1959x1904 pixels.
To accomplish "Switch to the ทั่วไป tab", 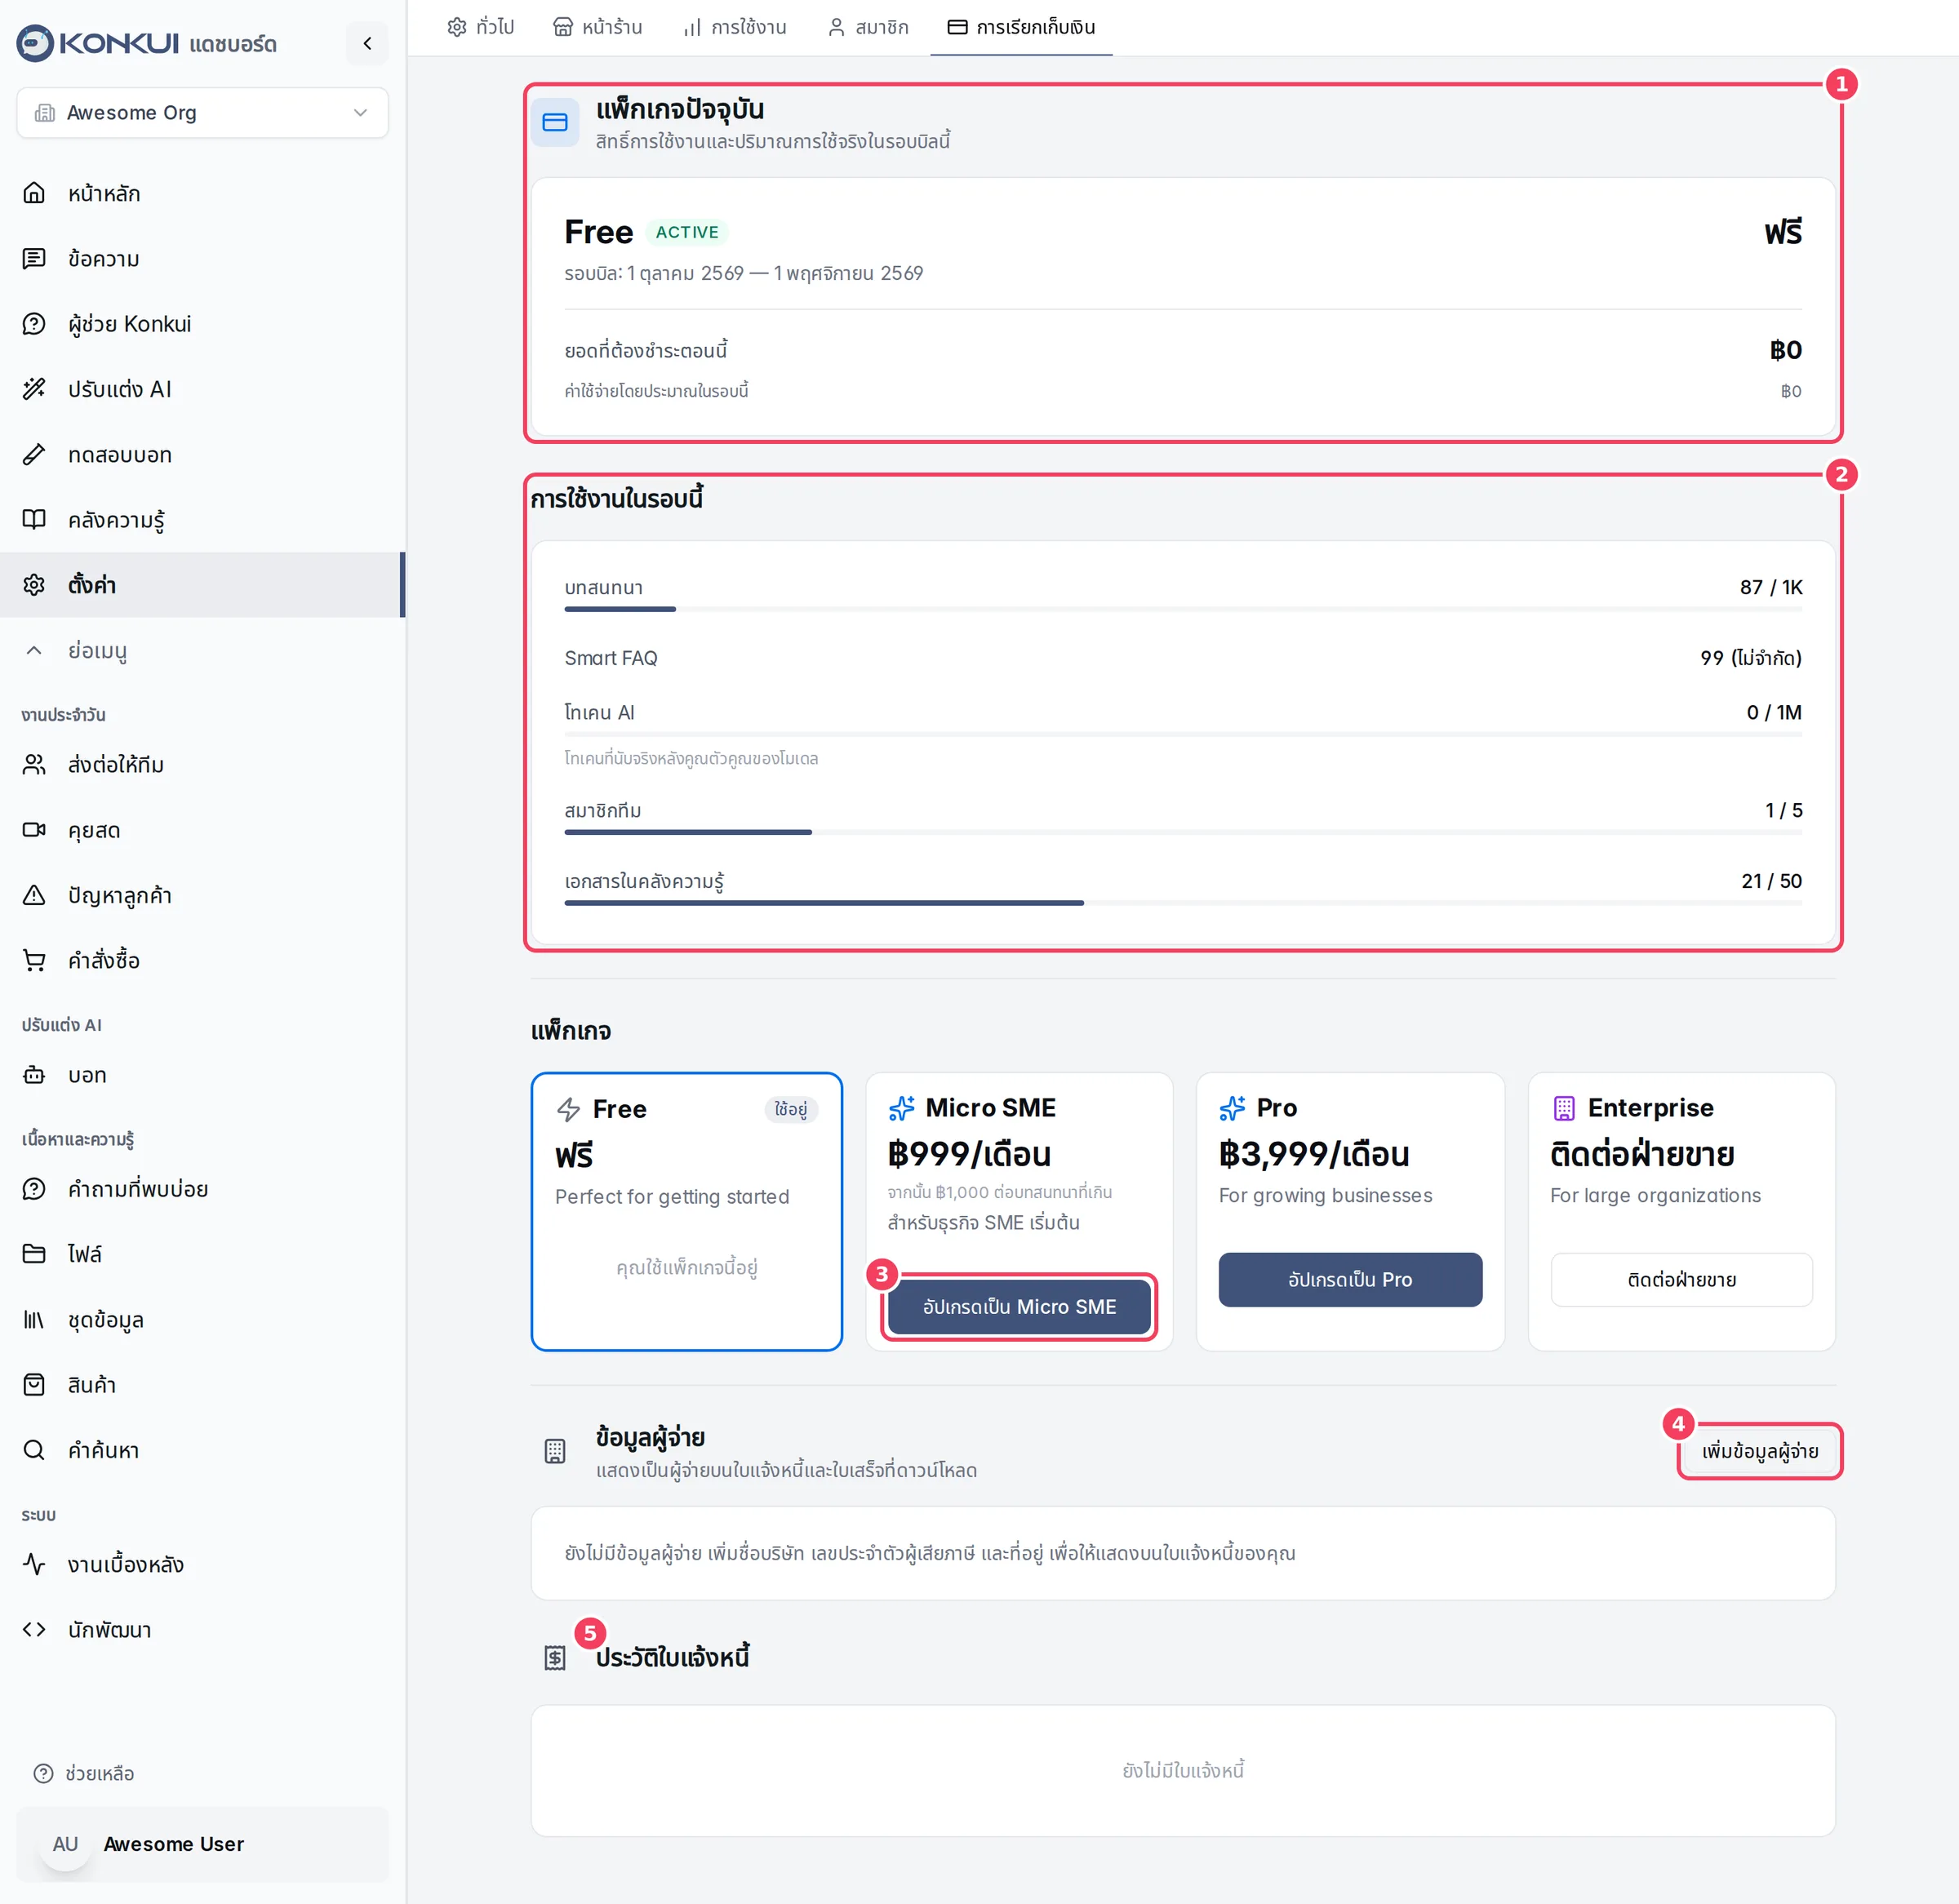I will pos(481,27).
